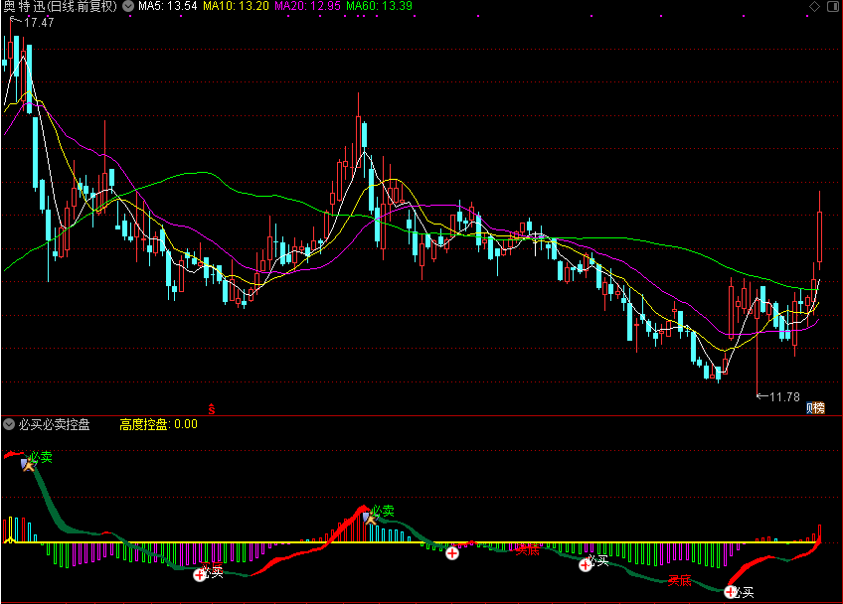Expand the 必买必卖控盘 indicator dropdown arrow
The image size is (843, 604).
coord(9,424)
